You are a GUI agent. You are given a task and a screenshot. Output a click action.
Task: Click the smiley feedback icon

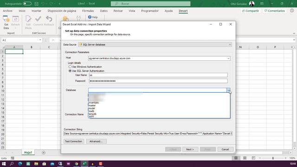[292, 11]
